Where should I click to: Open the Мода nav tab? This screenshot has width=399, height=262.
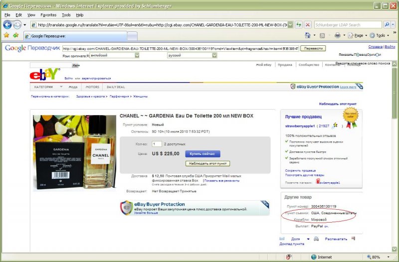pos(73,87)
